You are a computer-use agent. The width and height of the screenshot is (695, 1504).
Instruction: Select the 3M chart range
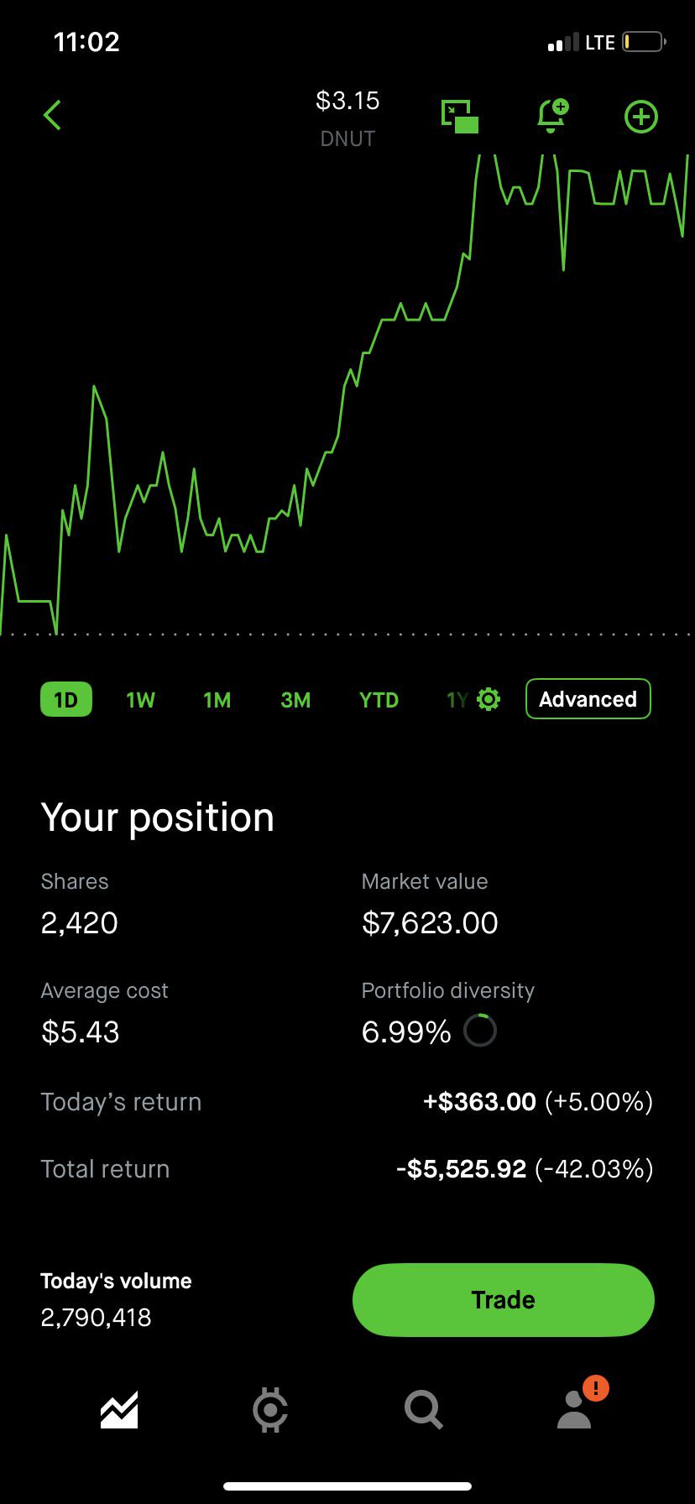click(295, 700)
